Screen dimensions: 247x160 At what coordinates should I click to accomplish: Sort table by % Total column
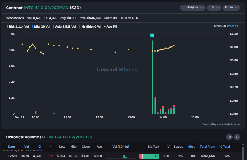coord(224,147)
